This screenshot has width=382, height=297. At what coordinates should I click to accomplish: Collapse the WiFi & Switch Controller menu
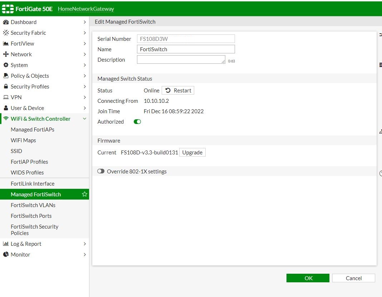[x=84, y=119]
